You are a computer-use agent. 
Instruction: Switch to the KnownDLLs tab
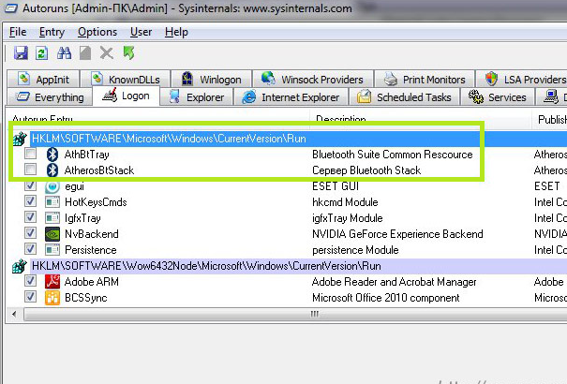click(x=126, y=79)
